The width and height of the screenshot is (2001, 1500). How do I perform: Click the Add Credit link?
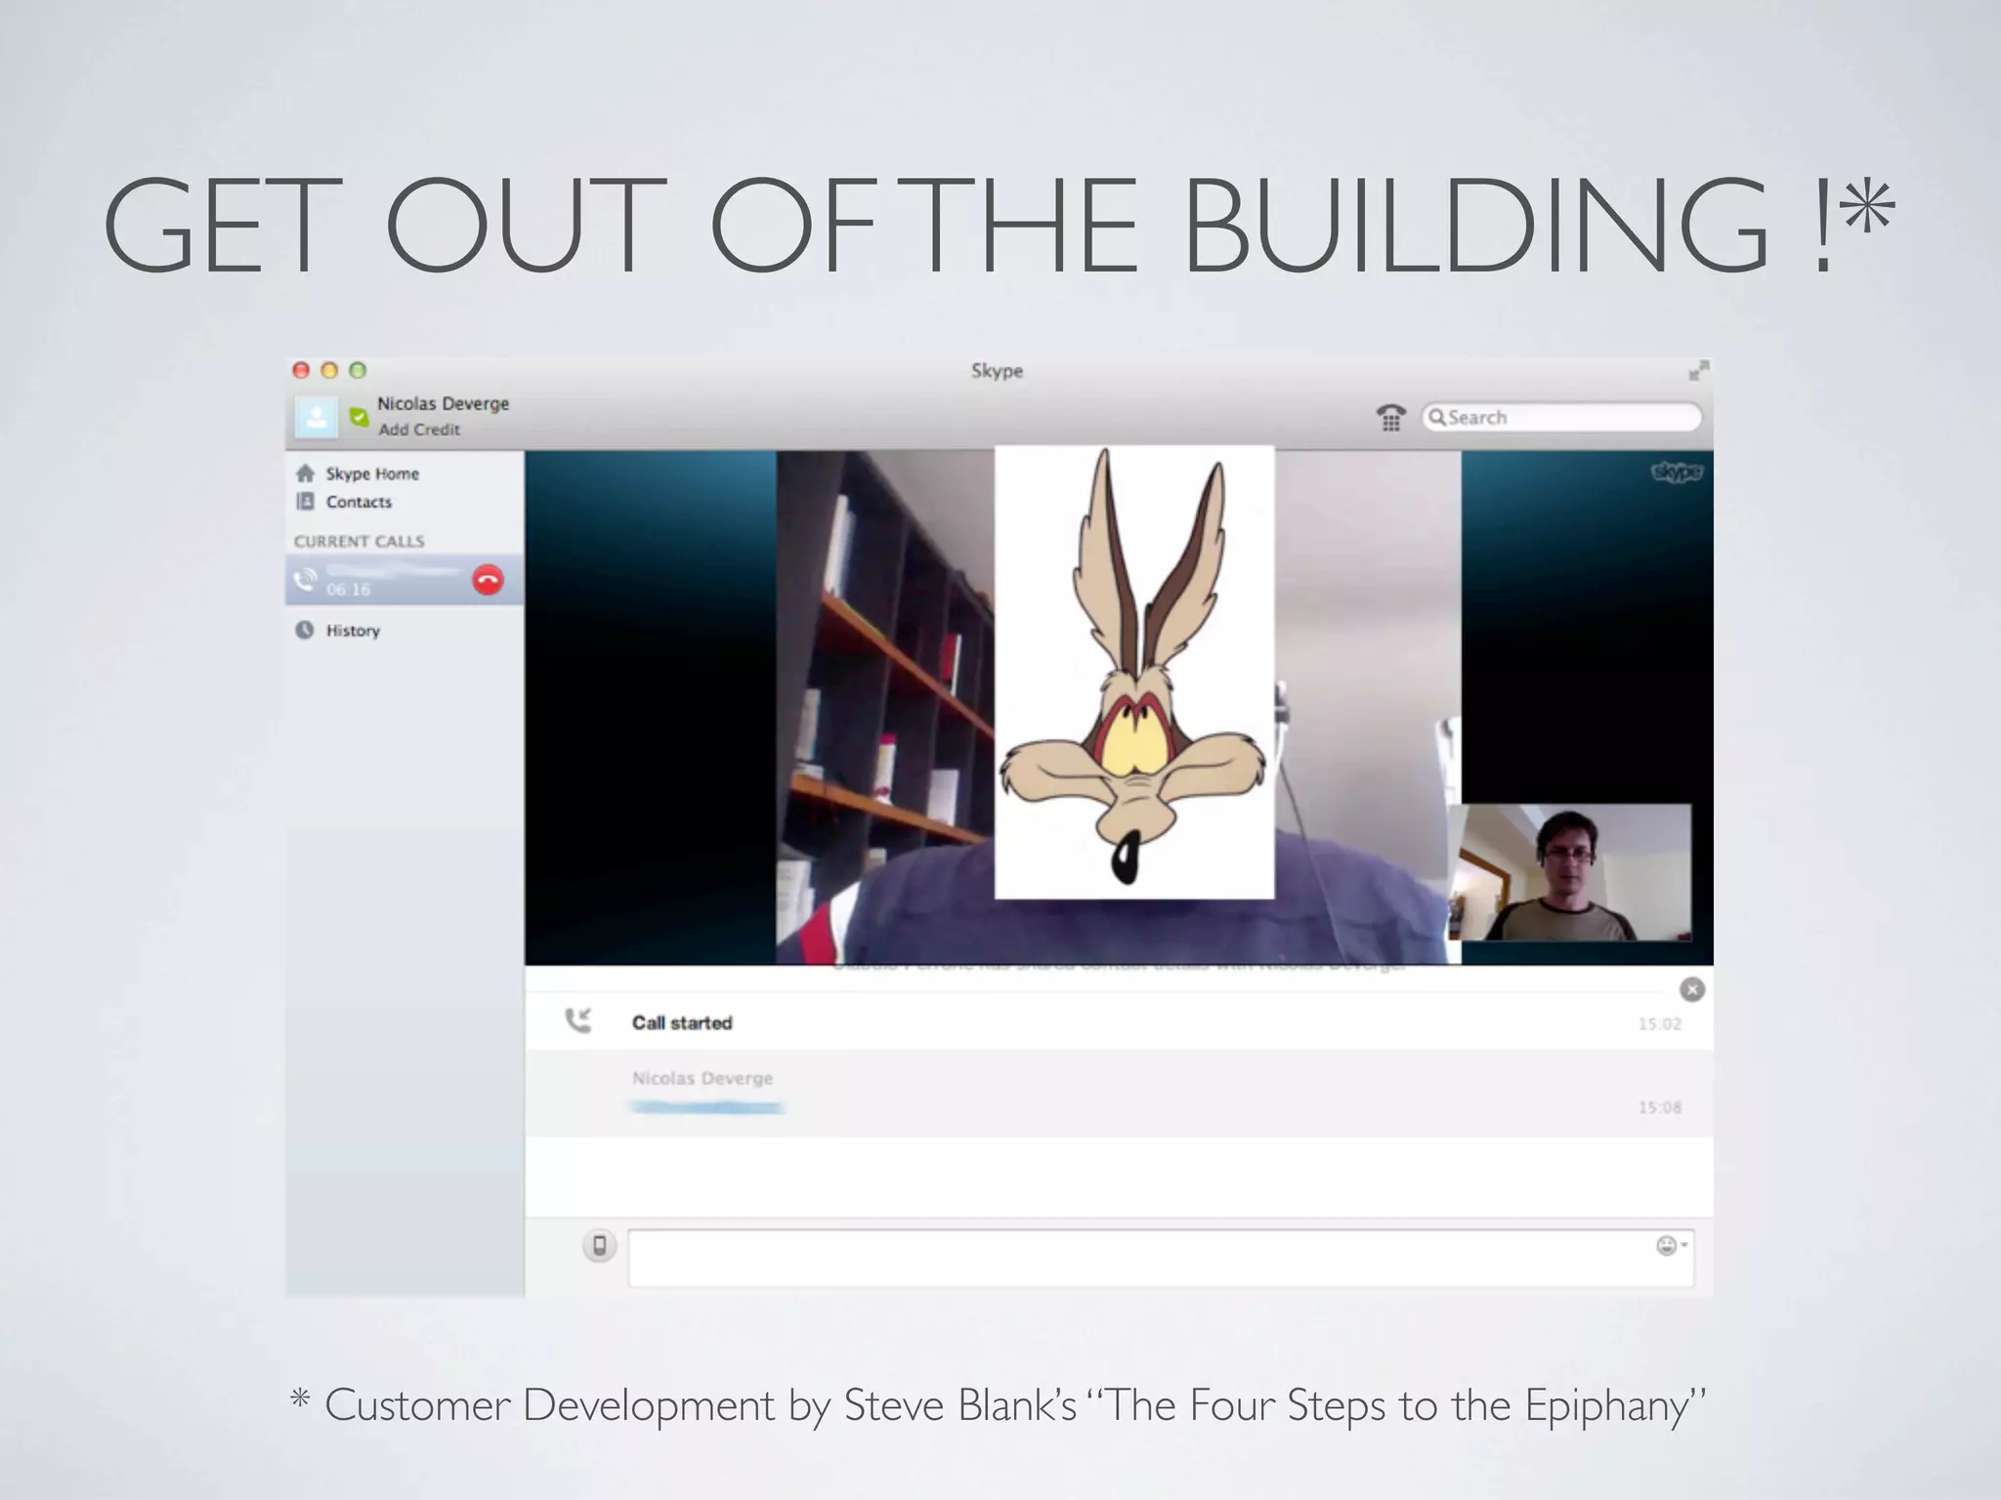pos(419,430)
